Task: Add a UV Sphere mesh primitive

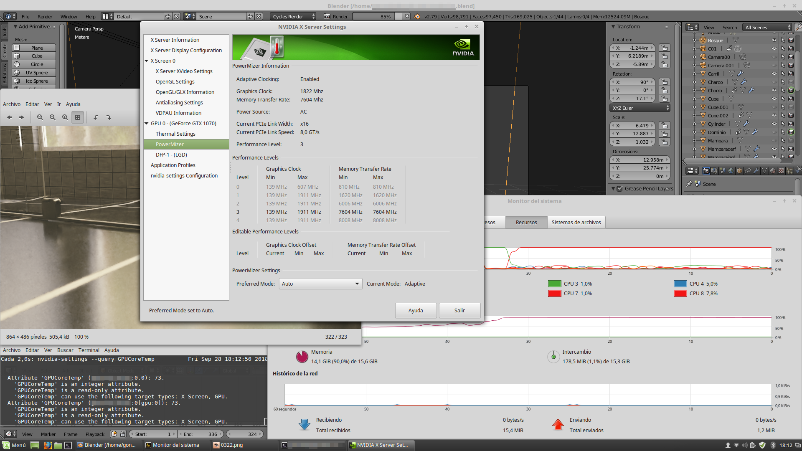Action: (34, 73)
